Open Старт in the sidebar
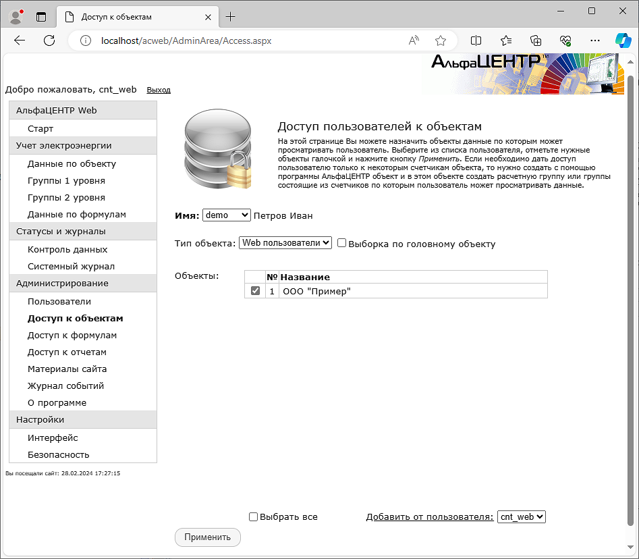639x559 pixels. coord(40,128)
